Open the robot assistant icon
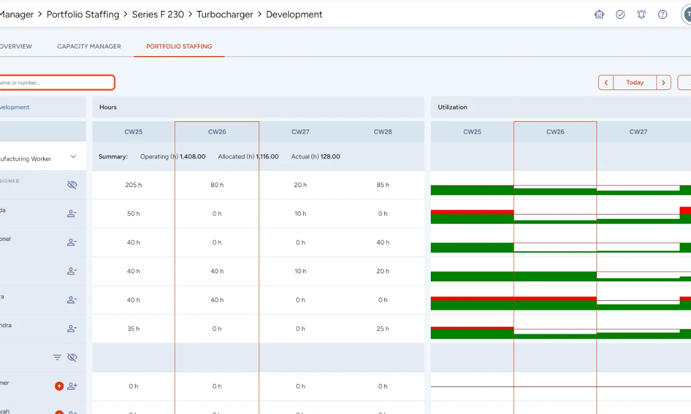 pos(599,15)
